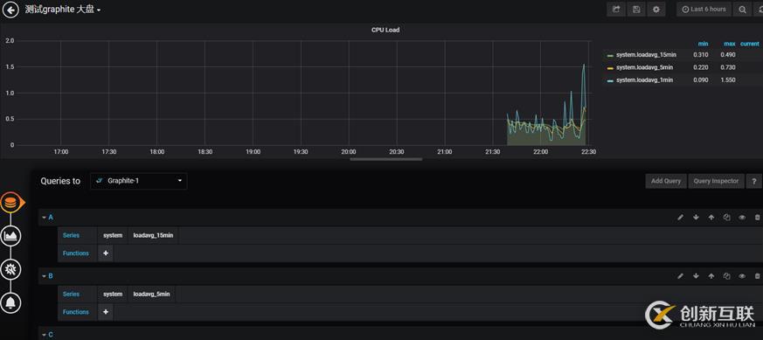Select the Visualization chart tab icon
The image size is (763, 340).
click(10, 236)
